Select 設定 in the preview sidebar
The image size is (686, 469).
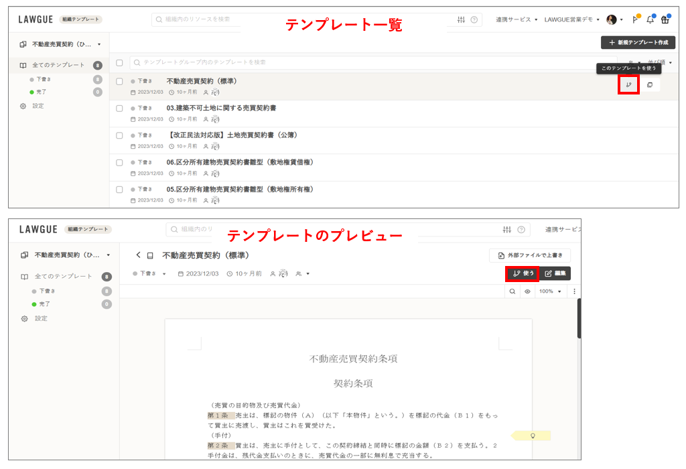41,318
